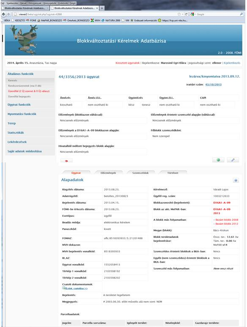Click the green globe button
Screen dimensions: 247x327
(218, 160)
